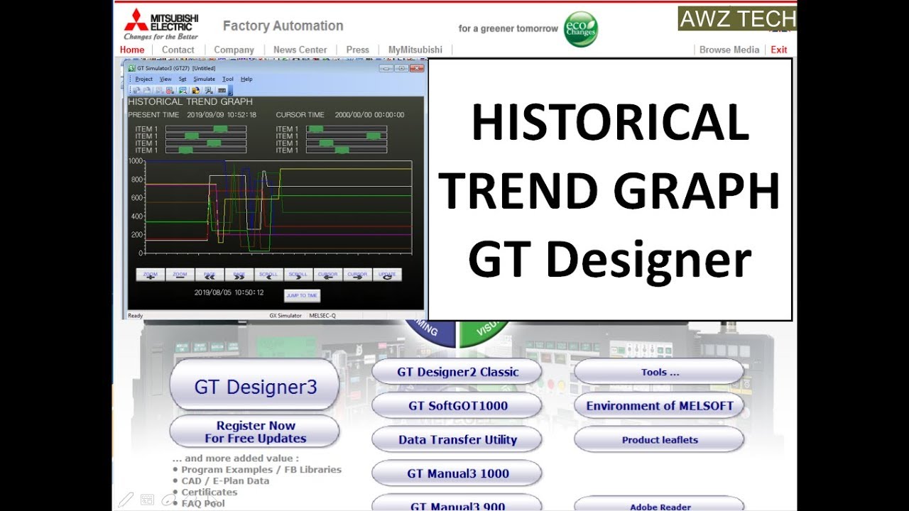Open Product leaflets

pyautogui.click(x=659, y=440)
